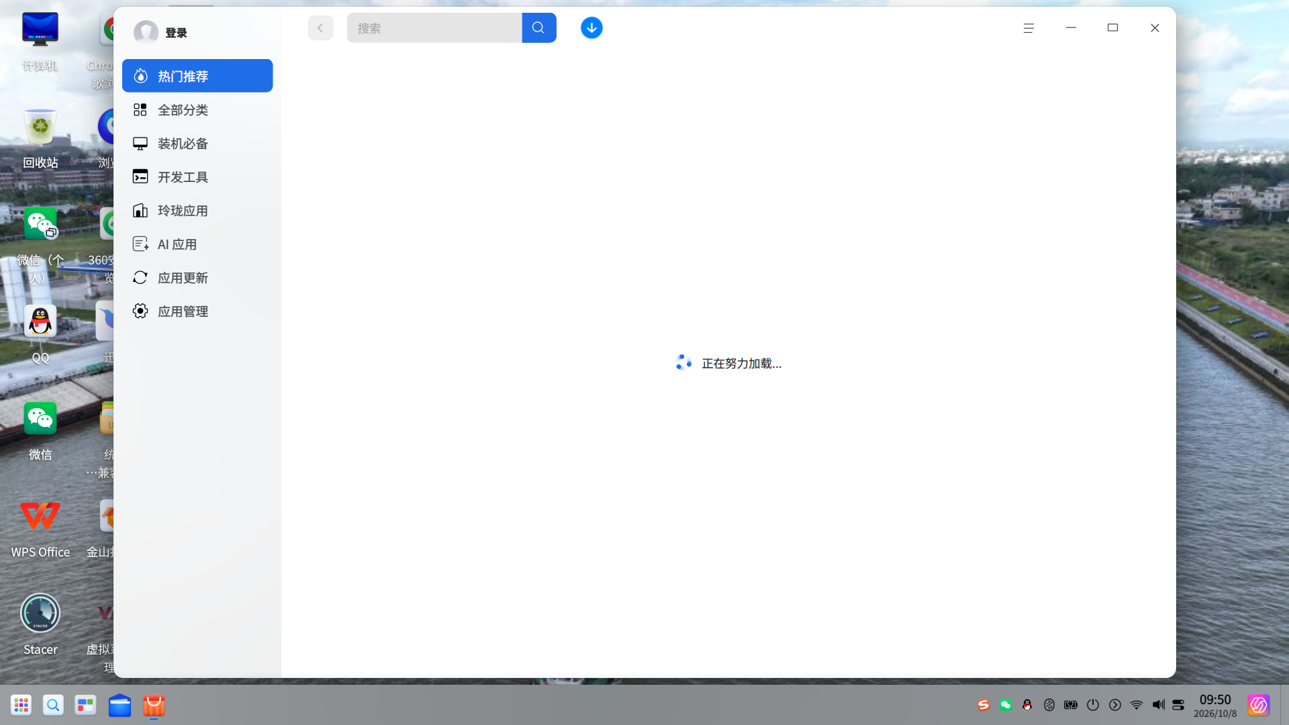Open 玲珑应用 in the sidebar
The image size is (1289, 725).
(197, 210)
